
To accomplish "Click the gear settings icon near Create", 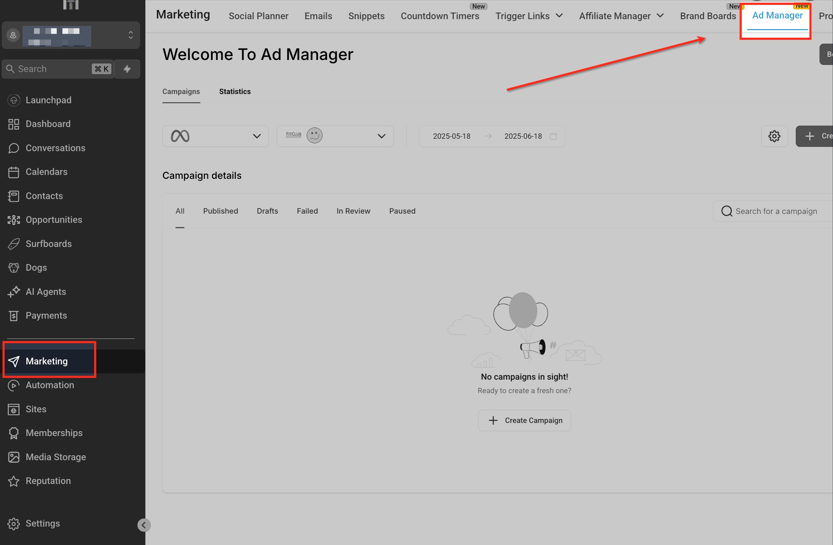I will coord(774,136).
